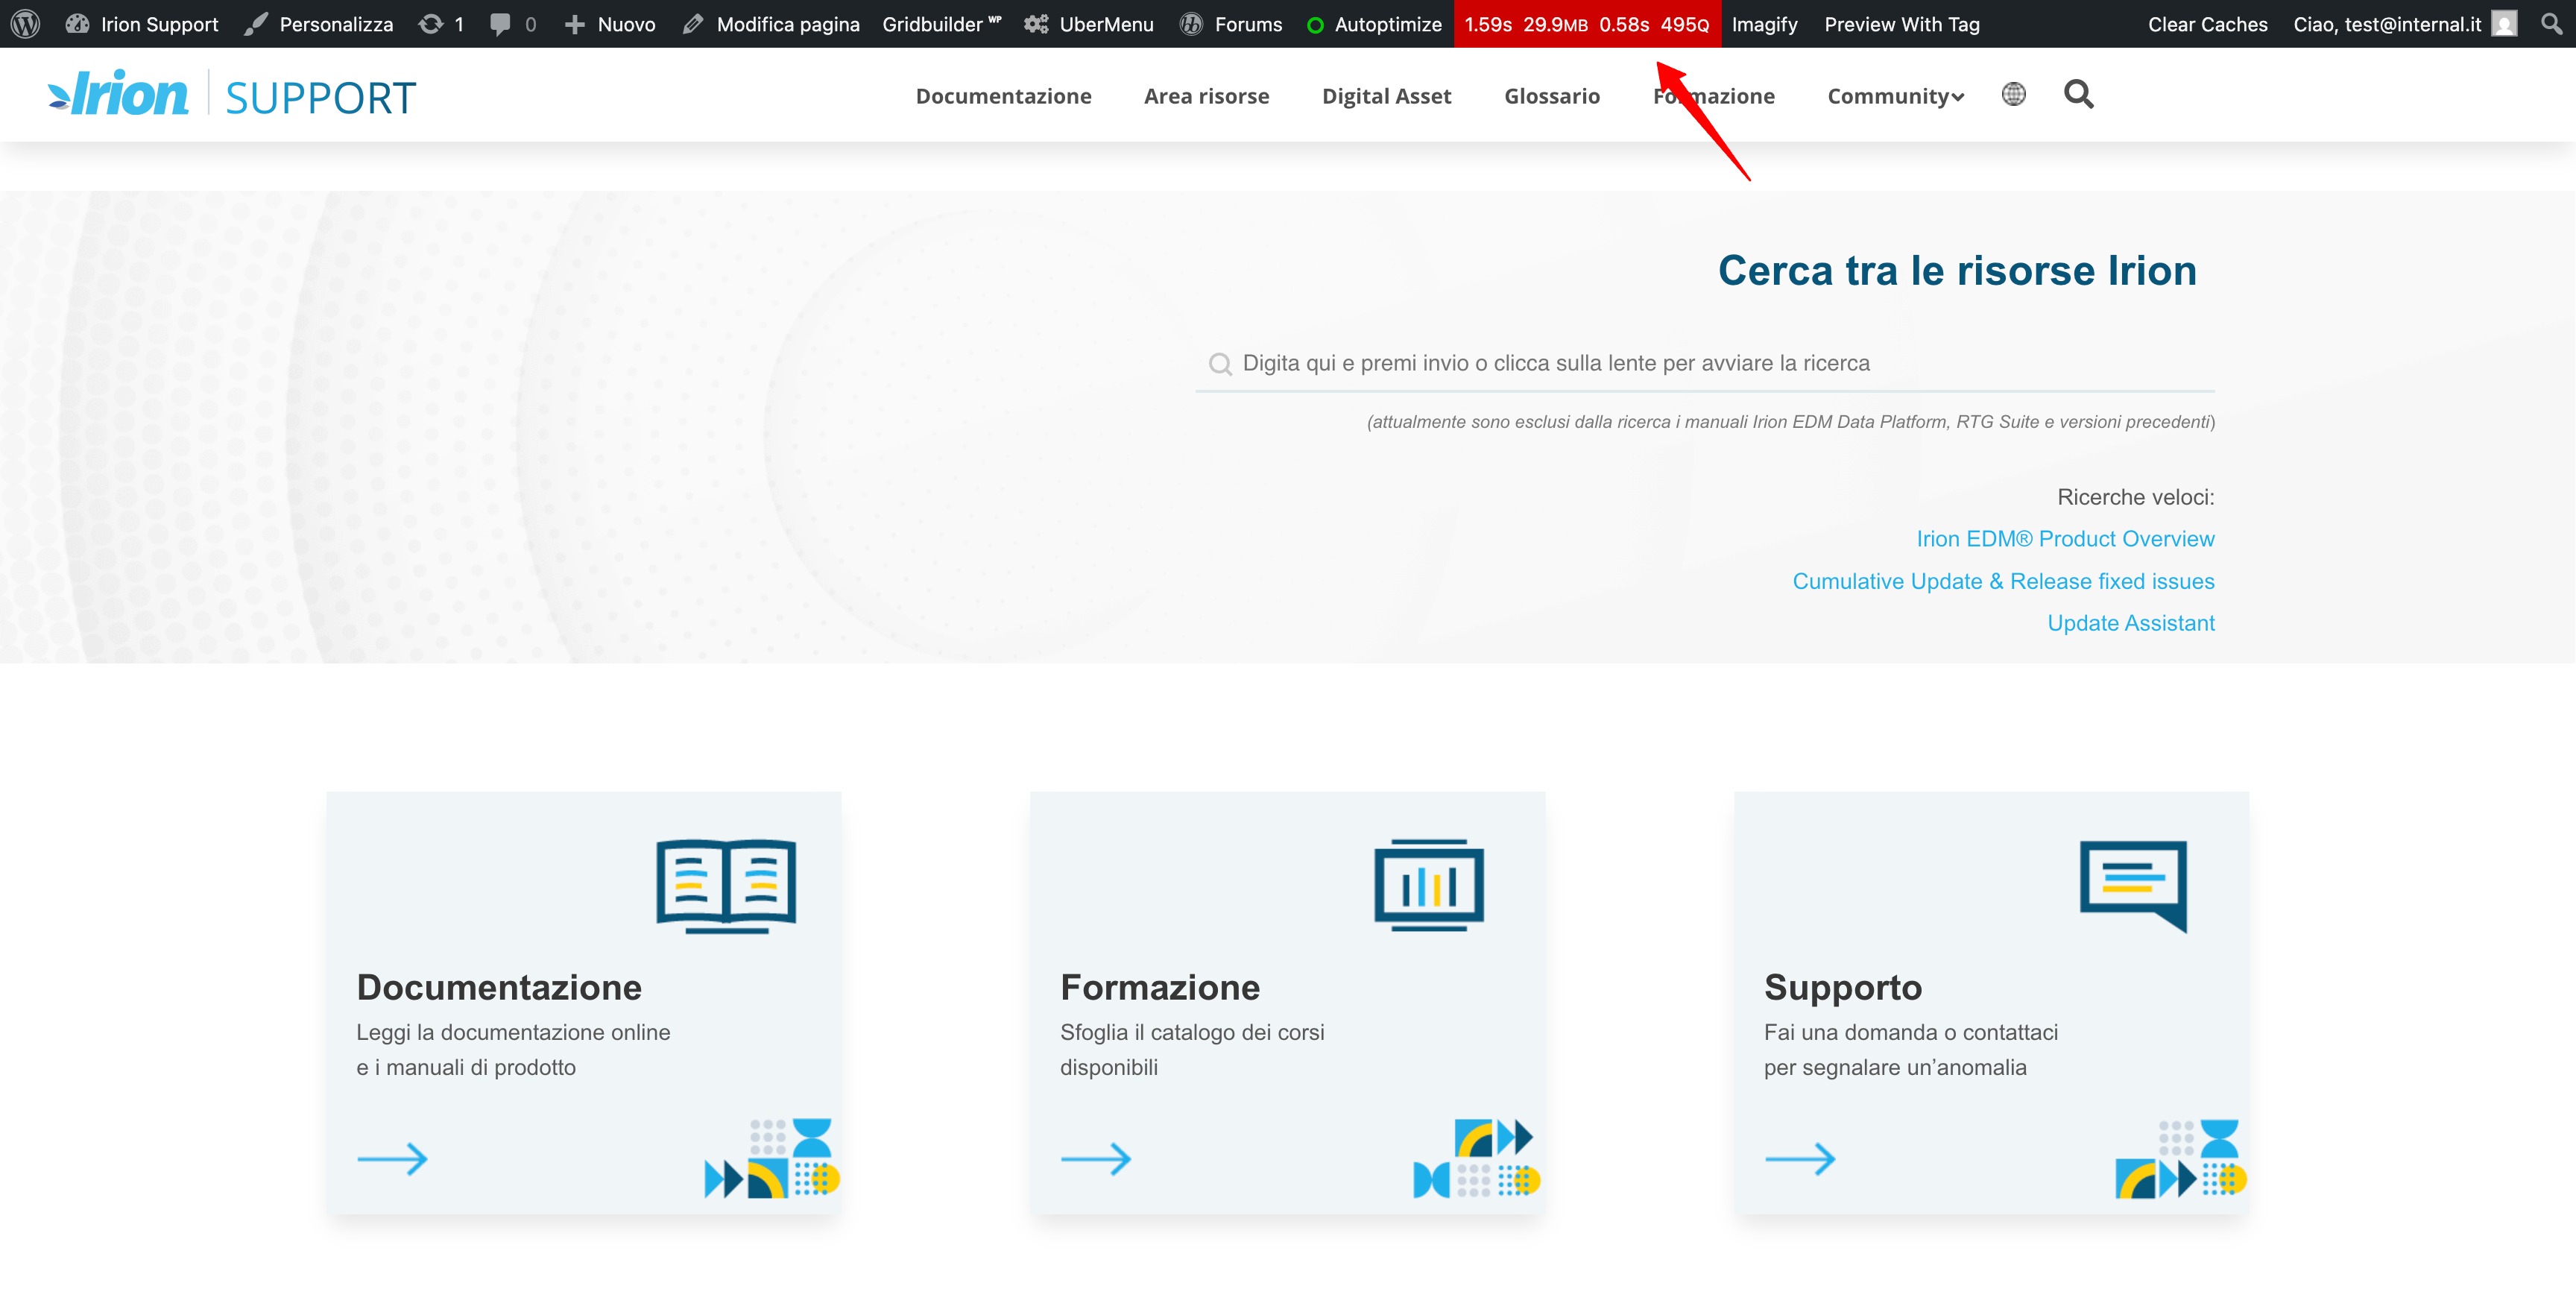
Task: Click the site header search icon
Action: (2078, 94)
